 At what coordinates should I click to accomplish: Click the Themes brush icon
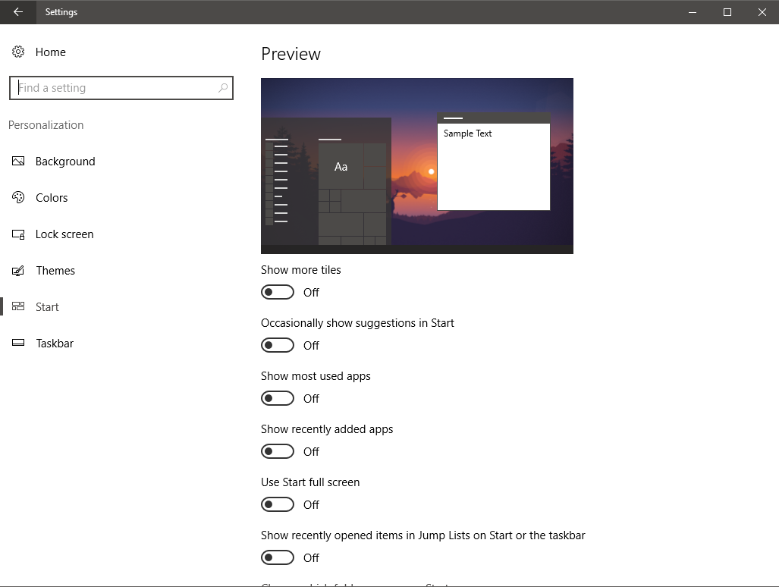point(17,270)
